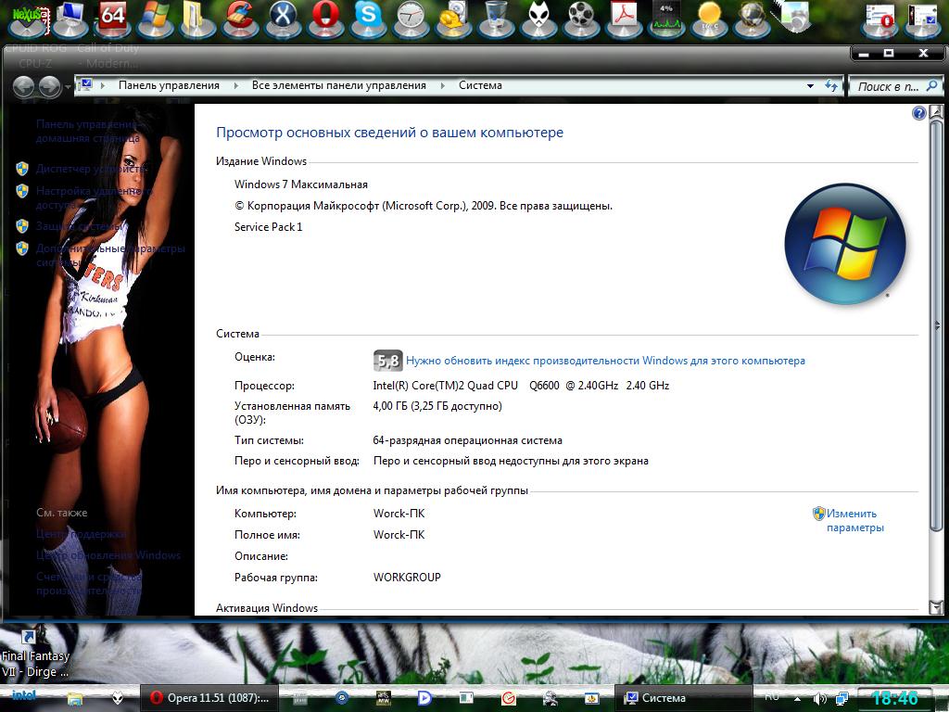The image size is (949, 712).
Task: Launch Opera from the dock
Action: 325,19
